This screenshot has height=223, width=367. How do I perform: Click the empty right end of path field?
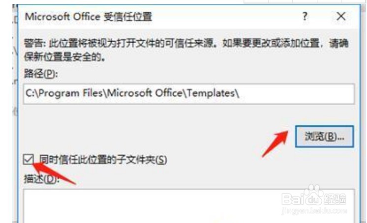pyautogui.click(x=297, y=94)
